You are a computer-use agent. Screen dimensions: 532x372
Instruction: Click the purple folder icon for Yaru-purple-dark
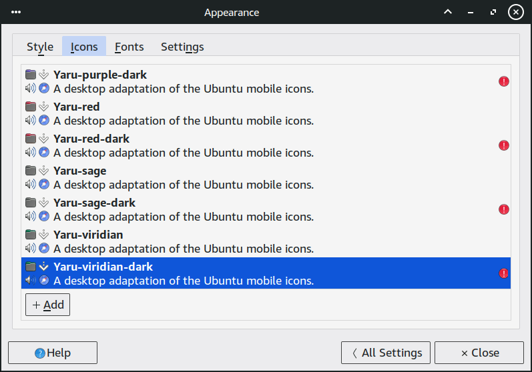pos(31,75)
